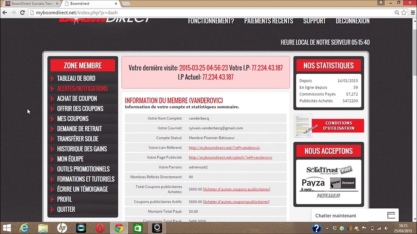This screenshot has width=417, height=234.
Task: Click the Windows Start button
Action: tap(7, 228)
